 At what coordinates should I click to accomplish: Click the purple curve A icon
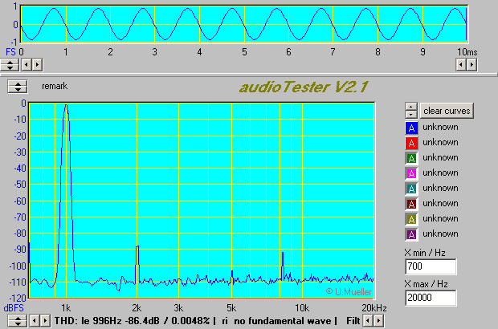point(411,234)
